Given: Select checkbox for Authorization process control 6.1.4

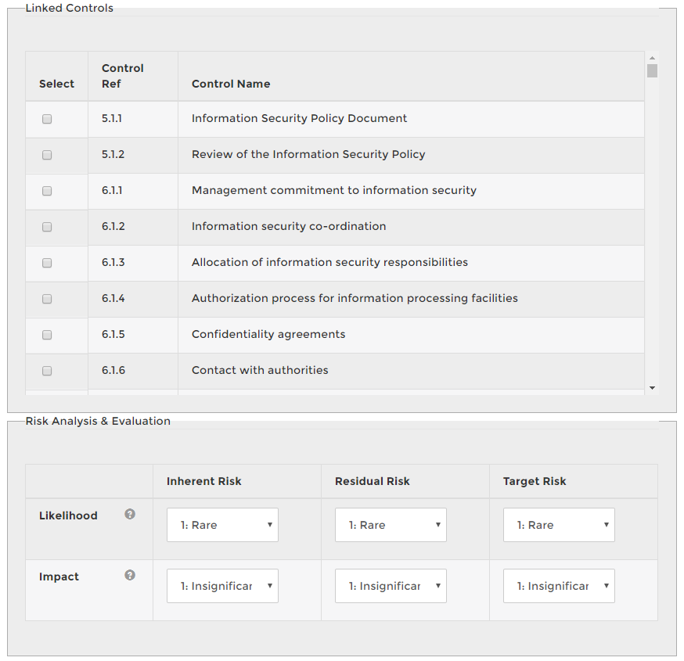Looking at the screenshot, I should pos(47,299).
